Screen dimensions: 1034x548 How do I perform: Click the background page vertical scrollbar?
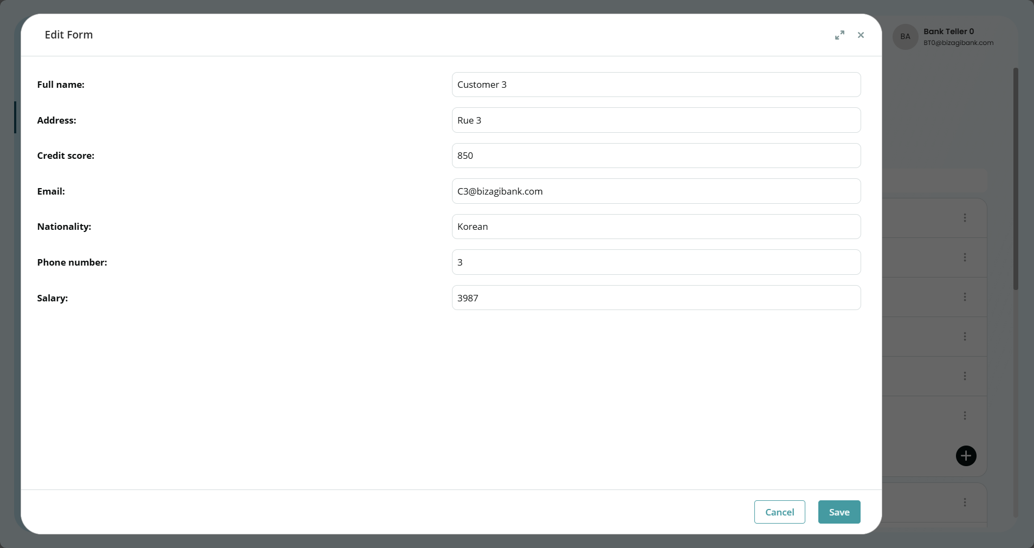click(1016, 179)
